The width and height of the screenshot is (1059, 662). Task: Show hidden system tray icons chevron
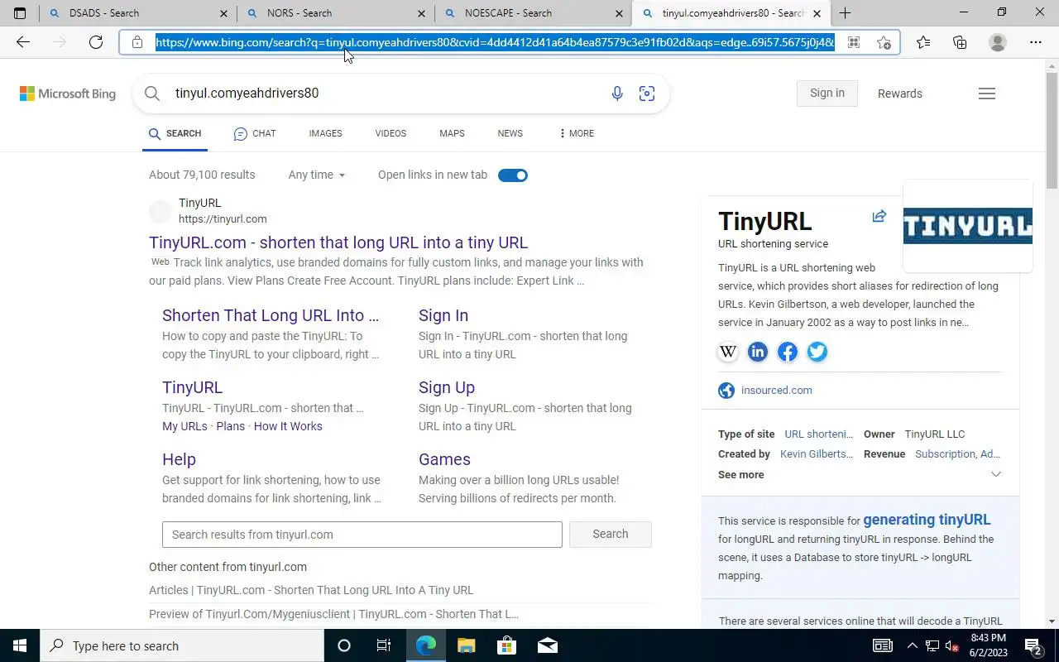(x=912, y=645)
